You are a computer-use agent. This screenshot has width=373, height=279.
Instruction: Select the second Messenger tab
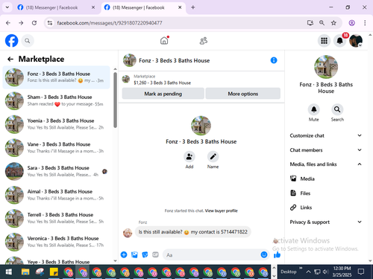(x=143, y=7)
